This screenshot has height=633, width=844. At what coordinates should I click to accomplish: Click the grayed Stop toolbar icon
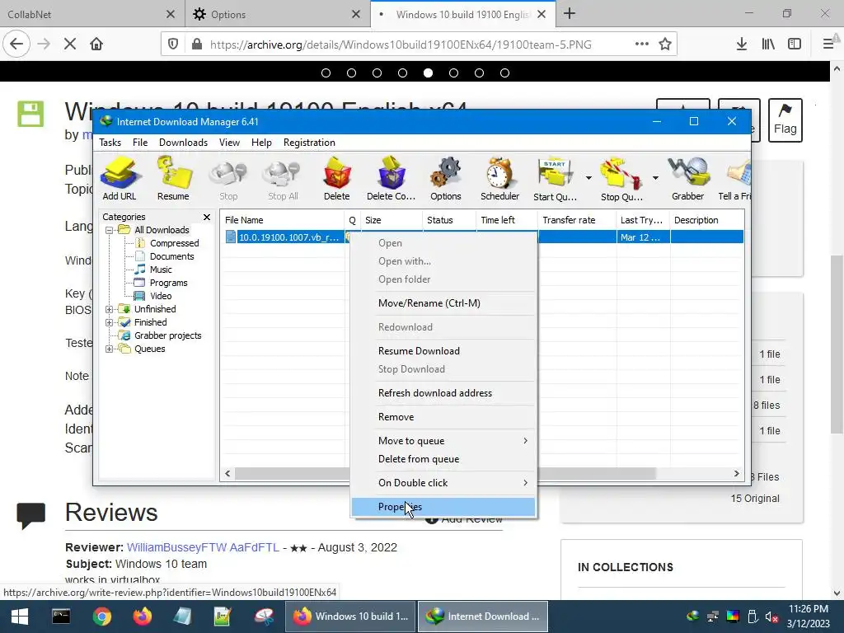point(228,179)
